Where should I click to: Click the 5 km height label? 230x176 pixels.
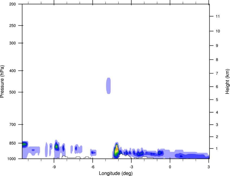217,100
